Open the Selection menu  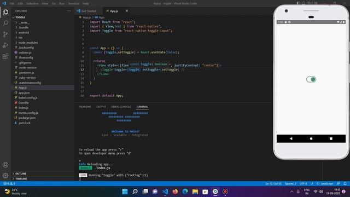pos(32,4)
